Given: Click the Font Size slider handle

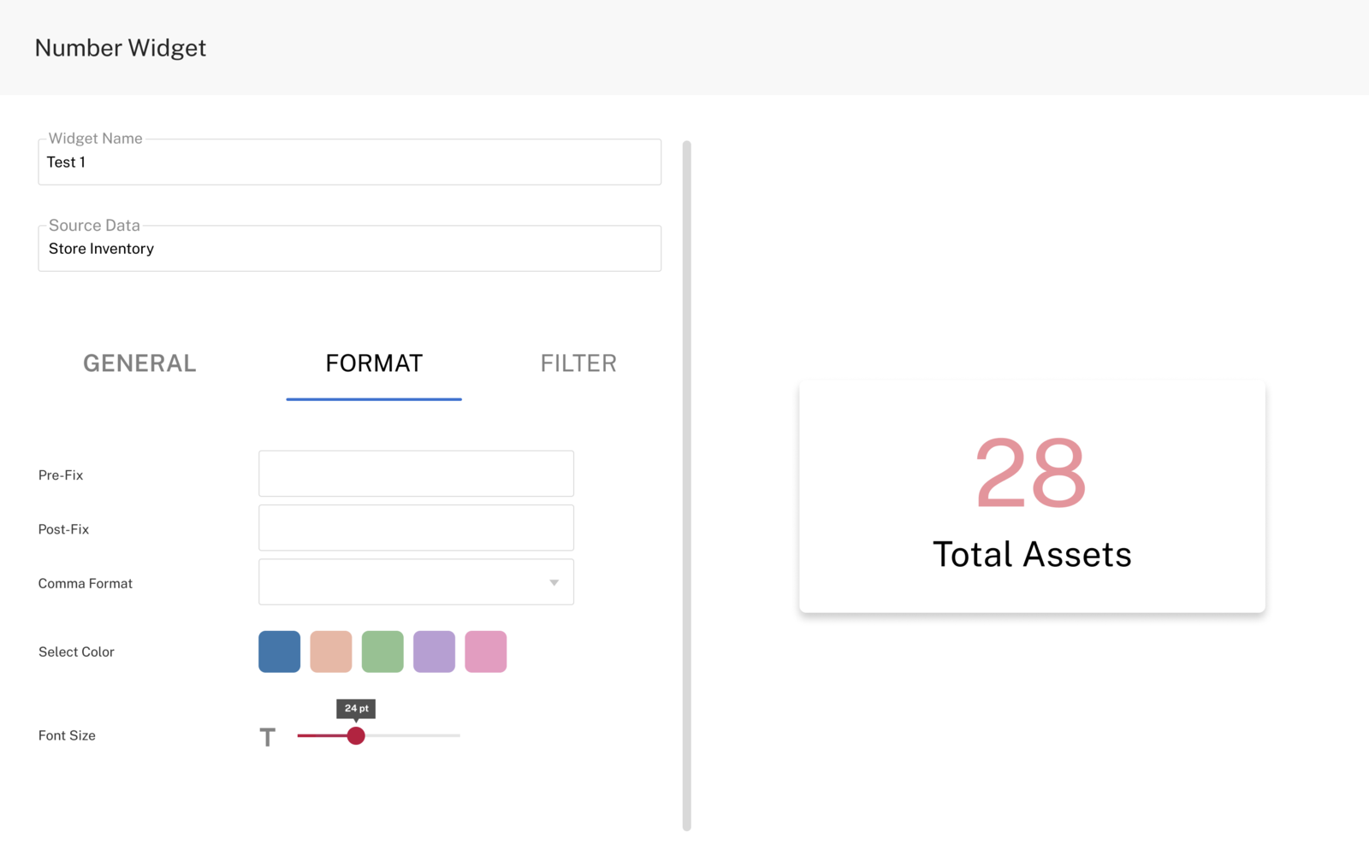Looking at the screenshot, I should 356,735.
